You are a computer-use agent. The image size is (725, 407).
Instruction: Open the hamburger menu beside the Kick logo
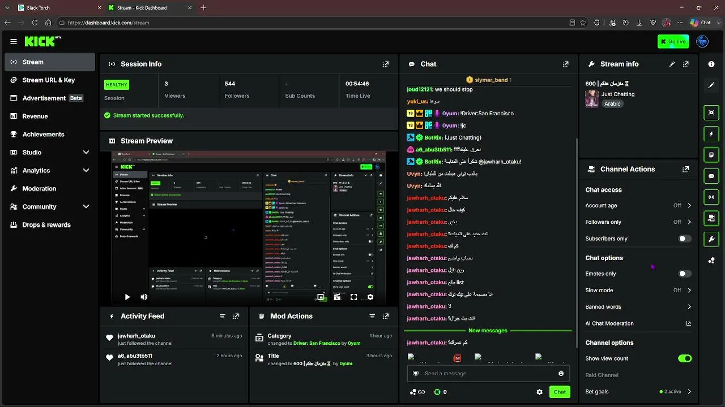pyautogui.click(x=14, y=41)
